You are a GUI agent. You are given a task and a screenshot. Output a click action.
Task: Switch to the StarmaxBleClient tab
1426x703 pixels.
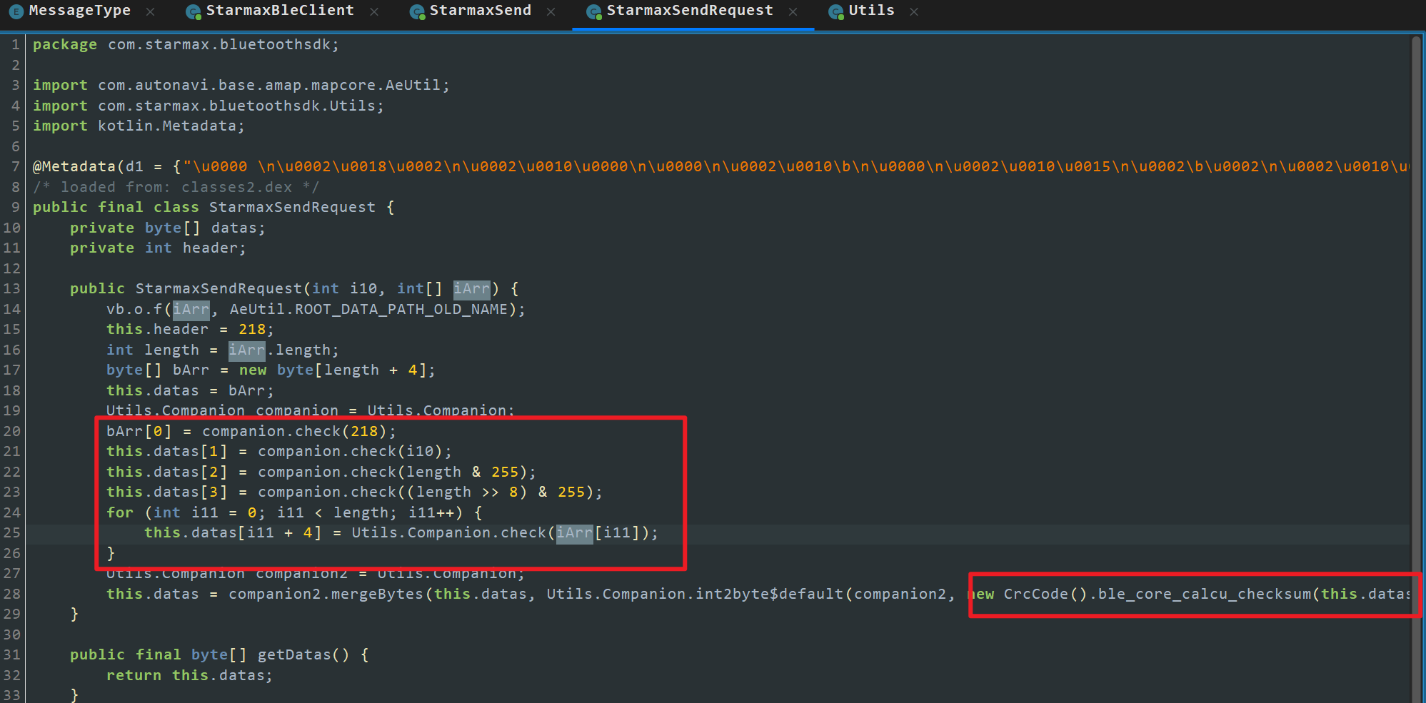280,11
